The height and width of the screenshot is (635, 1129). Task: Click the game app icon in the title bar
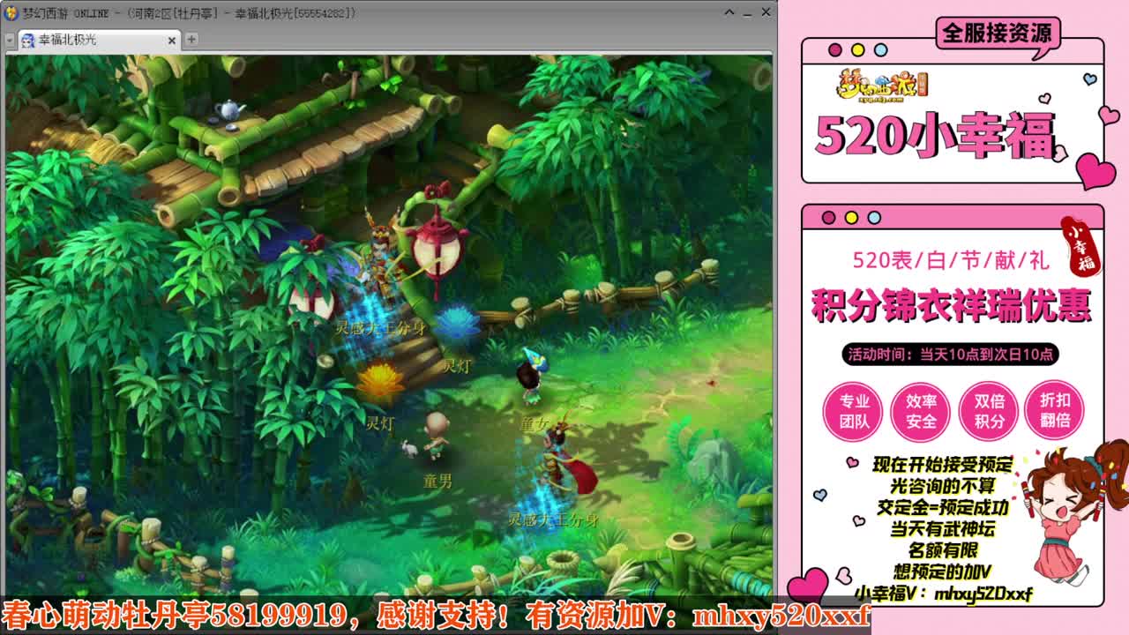tap(11, 13)
